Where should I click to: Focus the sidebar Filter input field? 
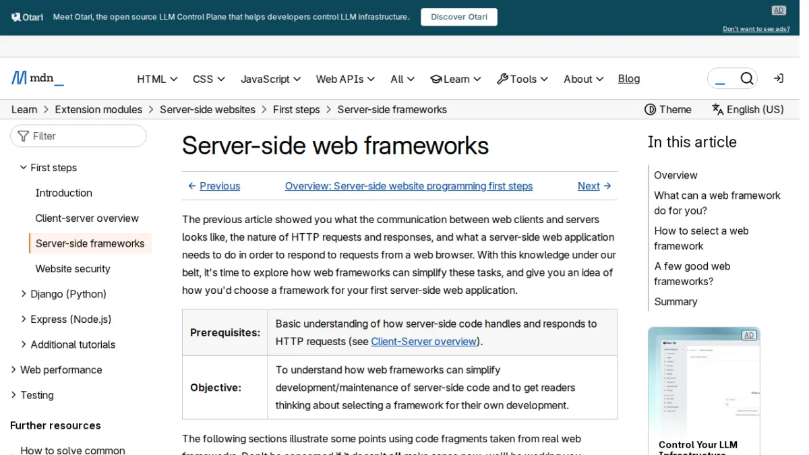pyautogui.click(x=78, y=136)
